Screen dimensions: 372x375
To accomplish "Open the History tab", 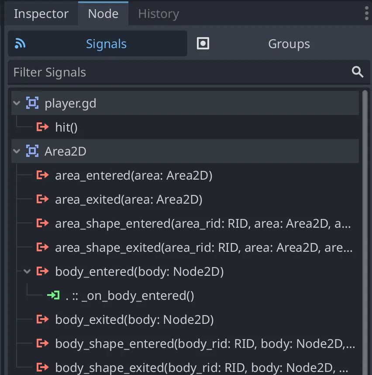I will (x=158, y=14).
